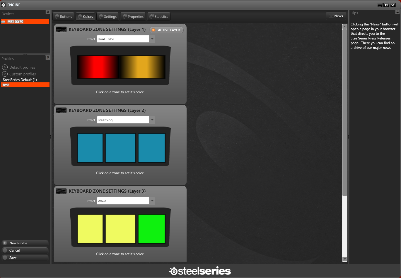The image size is (401, 278).
Task: Pin the Tips panel using pin icon
Action: point(397,12)
